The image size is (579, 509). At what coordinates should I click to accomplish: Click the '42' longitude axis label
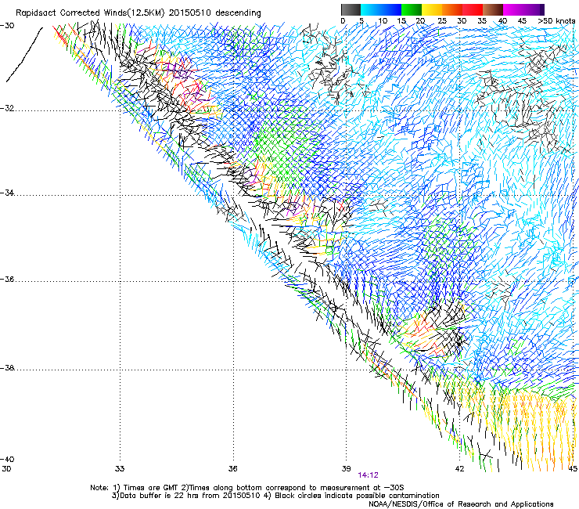[459, 469]
